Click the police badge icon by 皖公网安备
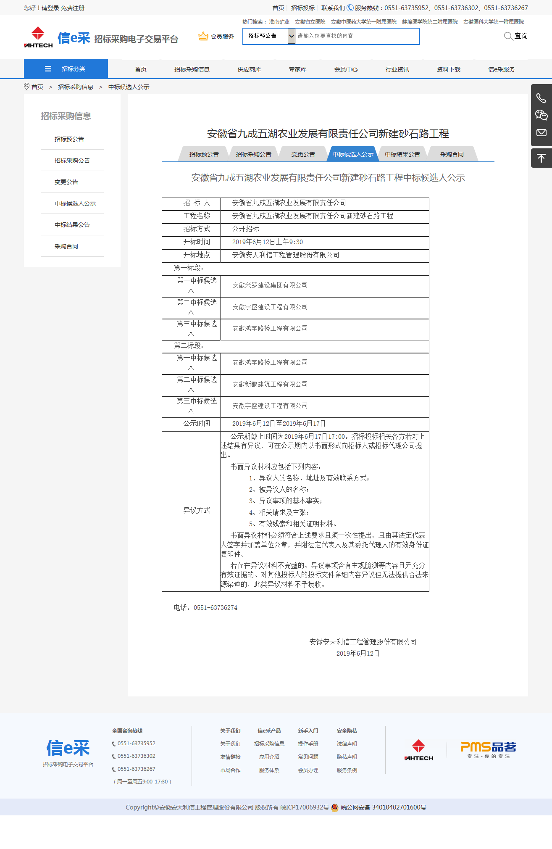Image resolution: width=552 pixels, height=849 pixels. point(335,807)
